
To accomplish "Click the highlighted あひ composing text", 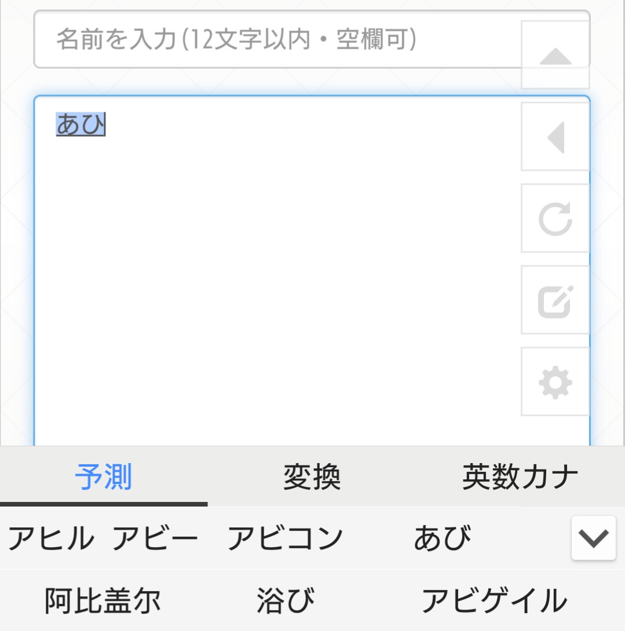I will (x=81, y=124).
